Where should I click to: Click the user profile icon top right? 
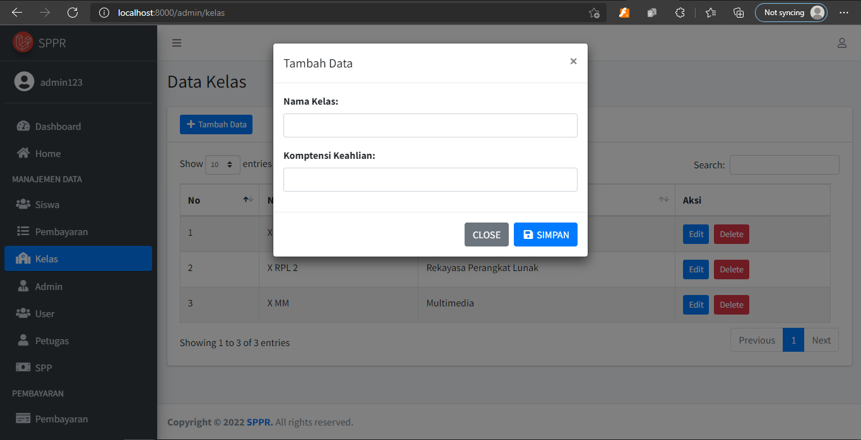pyautogui.click(x=842, y=43)
